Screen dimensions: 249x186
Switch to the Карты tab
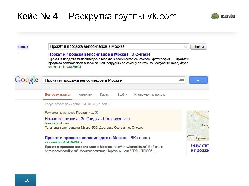pyautogui.click(x=105, y=95)
